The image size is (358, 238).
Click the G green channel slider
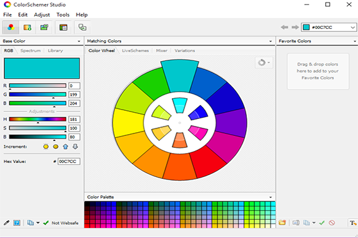(x=38, y=94)
